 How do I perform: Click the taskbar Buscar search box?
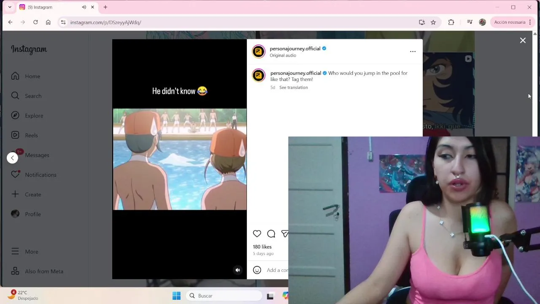[x=224, y=296]
